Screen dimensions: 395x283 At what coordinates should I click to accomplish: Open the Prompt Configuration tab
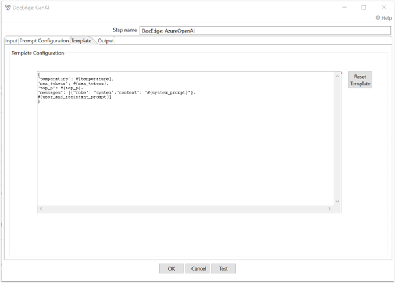coord(44,41)
